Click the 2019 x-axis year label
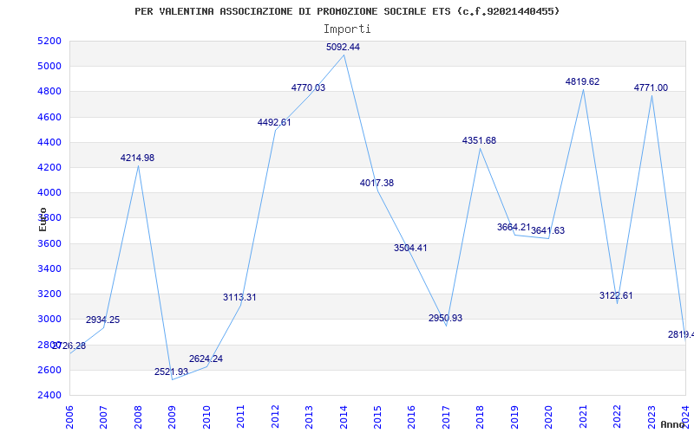This screenshot has width=694, height=433. (514, 417)
